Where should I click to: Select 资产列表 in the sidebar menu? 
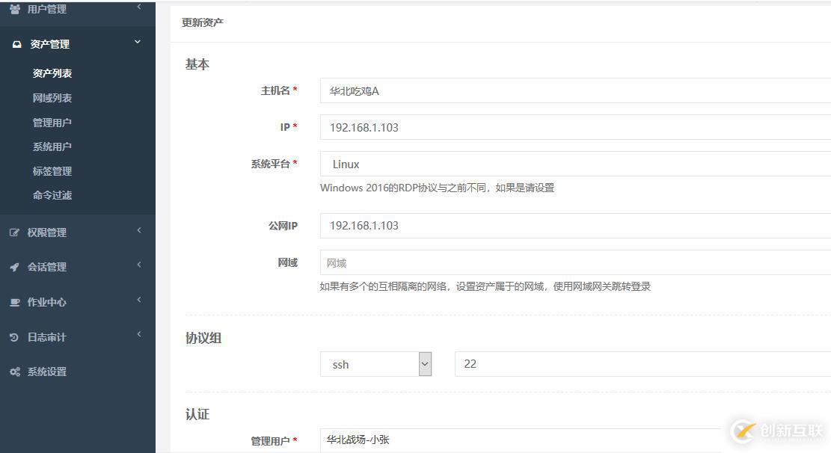51,73
